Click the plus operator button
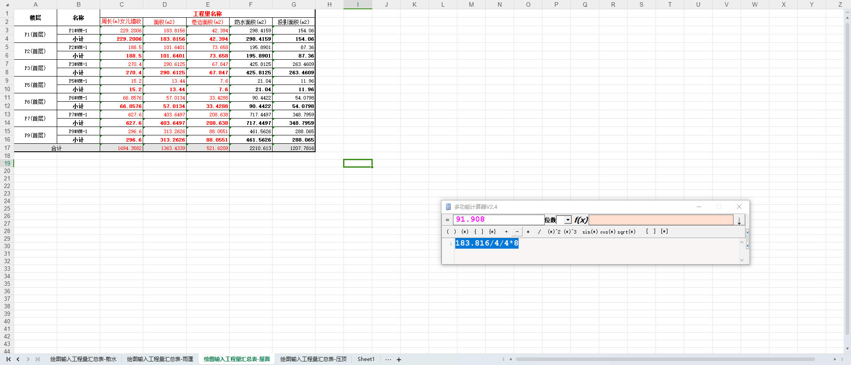The image size is (851, 365). (506, 232)
